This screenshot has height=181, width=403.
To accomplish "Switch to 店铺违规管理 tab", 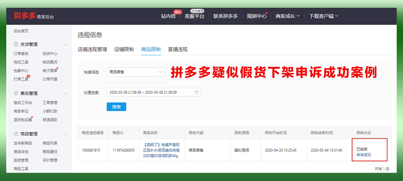I will click(x=92, y=49).
